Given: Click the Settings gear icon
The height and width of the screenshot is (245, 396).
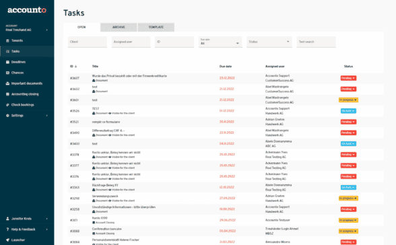Looking at the screenshot, I should point(7,116).
